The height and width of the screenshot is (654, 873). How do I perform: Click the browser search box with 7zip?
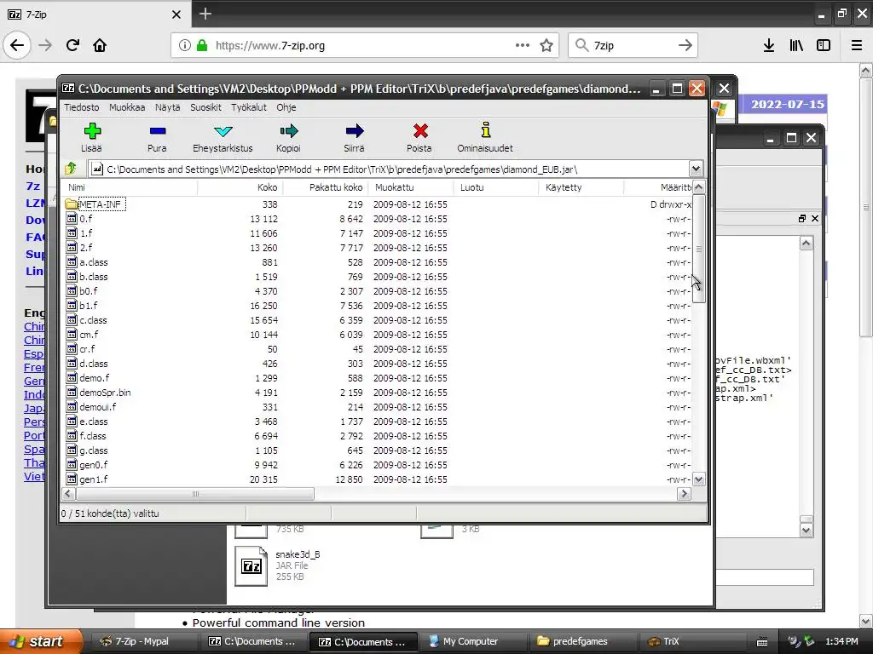tap(633, 46)
